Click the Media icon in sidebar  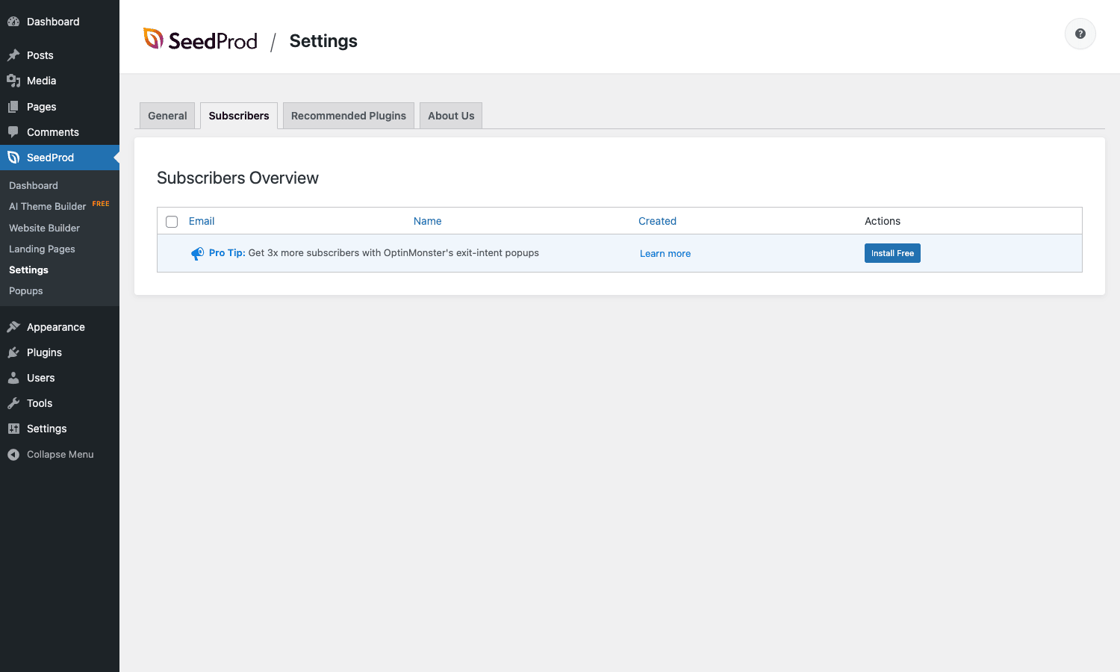(x=13, y=81)
